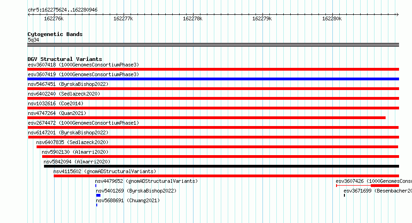This screenshot has width=412, height=223.
Task: Open the esv3607419 variant label
Action: (83, 74)
